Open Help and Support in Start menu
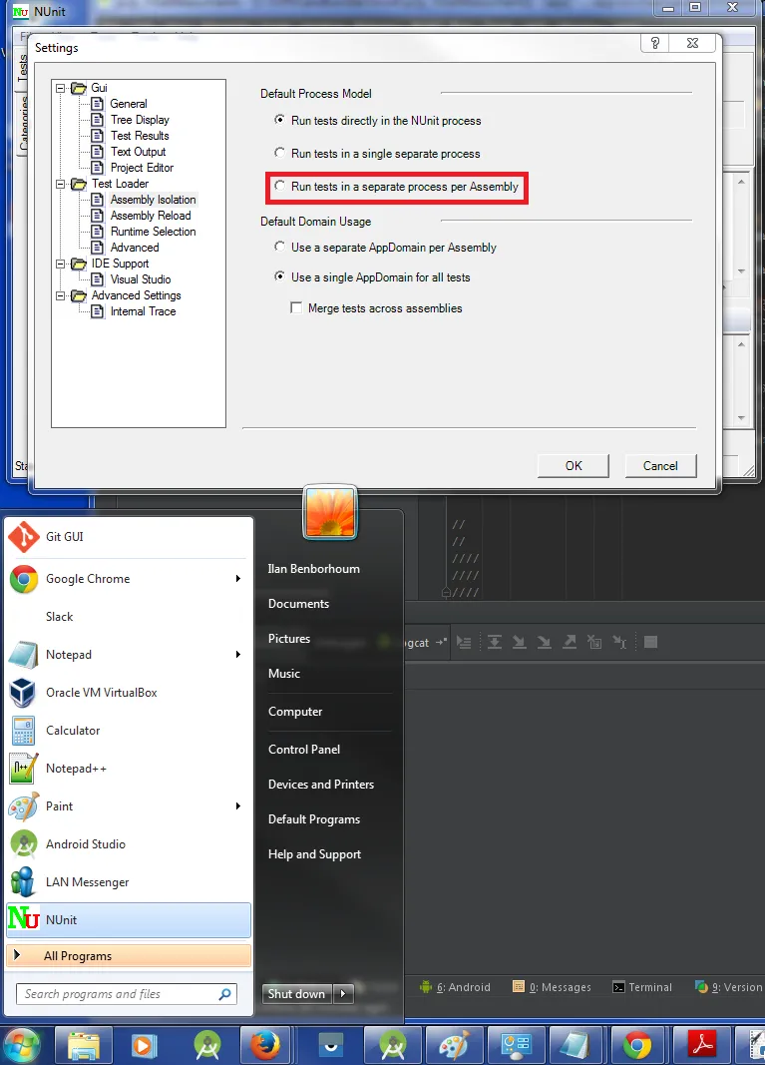 click(x=314, y=854)
